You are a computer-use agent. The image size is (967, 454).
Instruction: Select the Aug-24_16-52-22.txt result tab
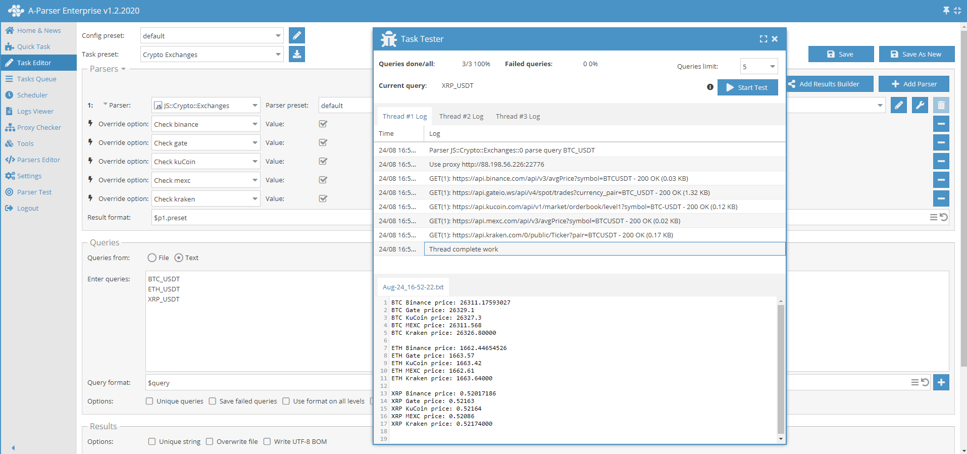(x=413, y=287)
